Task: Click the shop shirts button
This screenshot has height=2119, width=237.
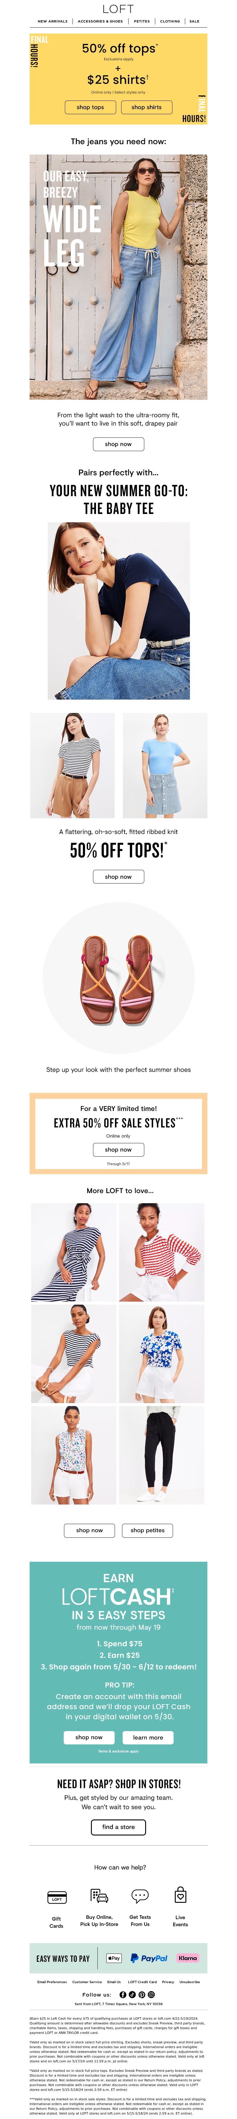Action: coord(146,107)
